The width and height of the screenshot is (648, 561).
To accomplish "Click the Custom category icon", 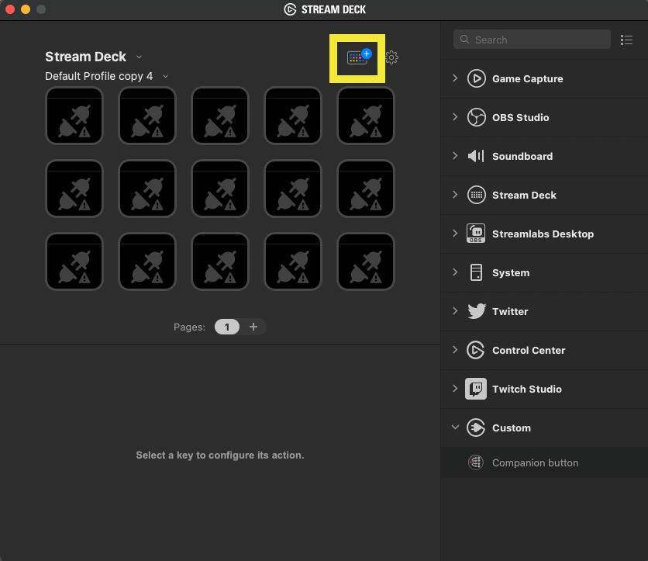I will (476, 428).
